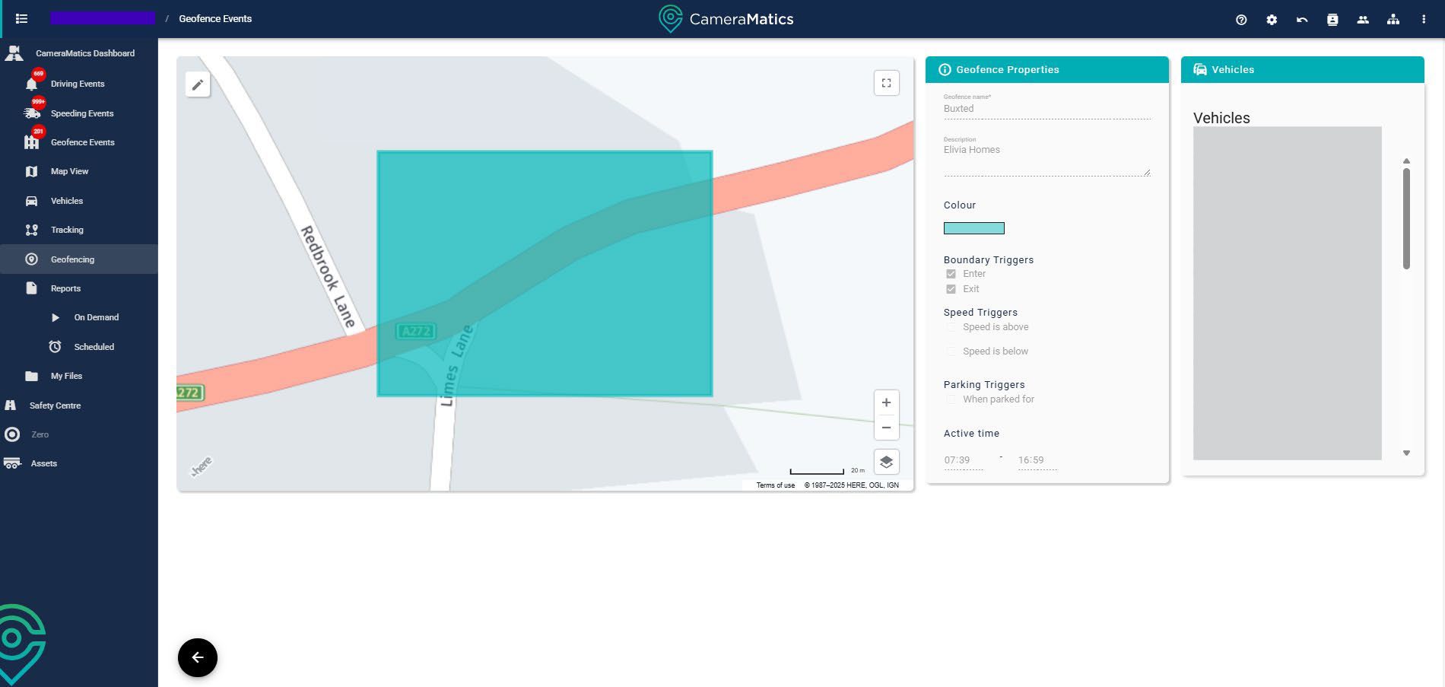Uncheck the Enter boundary trigger
Screen dimensions: 1445x687
pos(951,274)
